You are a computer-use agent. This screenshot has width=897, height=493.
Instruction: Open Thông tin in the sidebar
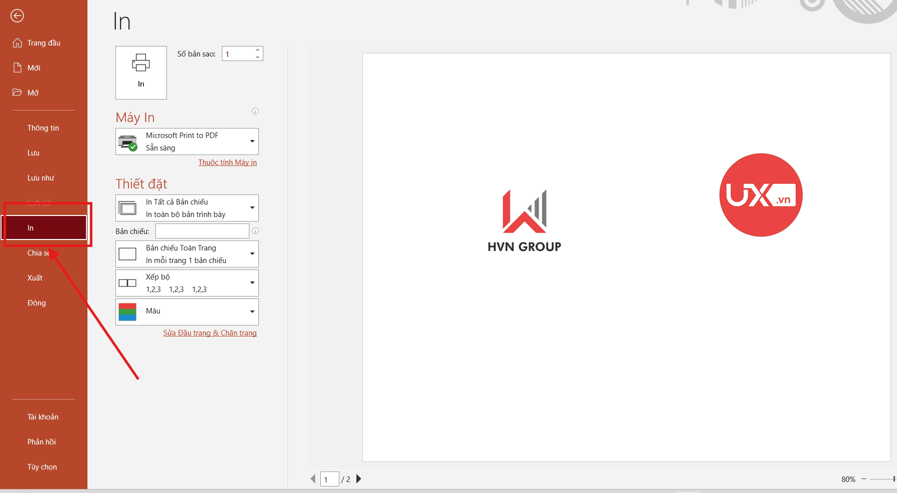pos(43,128)
